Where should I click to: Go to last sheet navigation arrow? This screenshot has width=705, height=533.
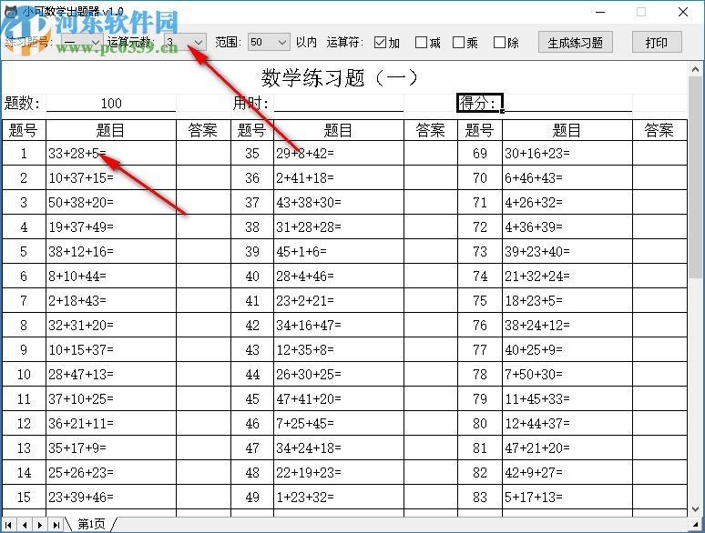click(56, 525)
